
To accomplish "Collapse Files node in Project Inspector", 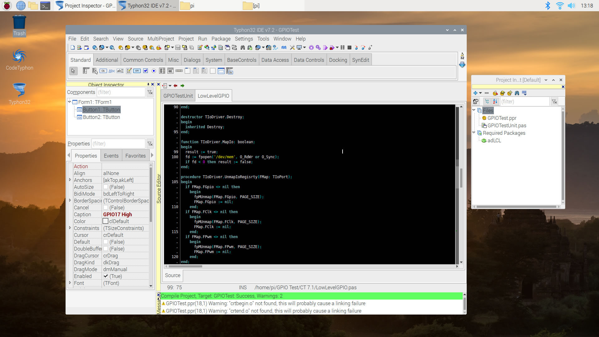I will [474, 110].
